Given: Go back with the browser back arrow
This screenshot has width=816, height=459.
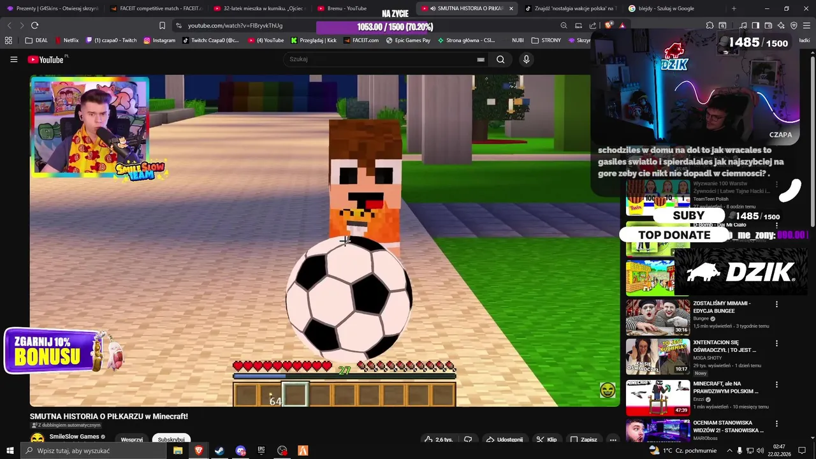Looking at the screenshot, I should pyautogui.click(x=9, y=25).
